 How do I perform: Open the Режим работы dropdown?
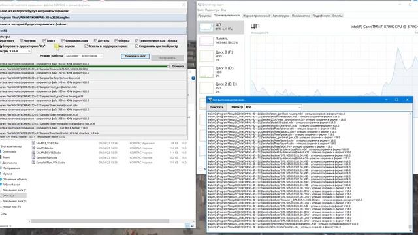84,56
